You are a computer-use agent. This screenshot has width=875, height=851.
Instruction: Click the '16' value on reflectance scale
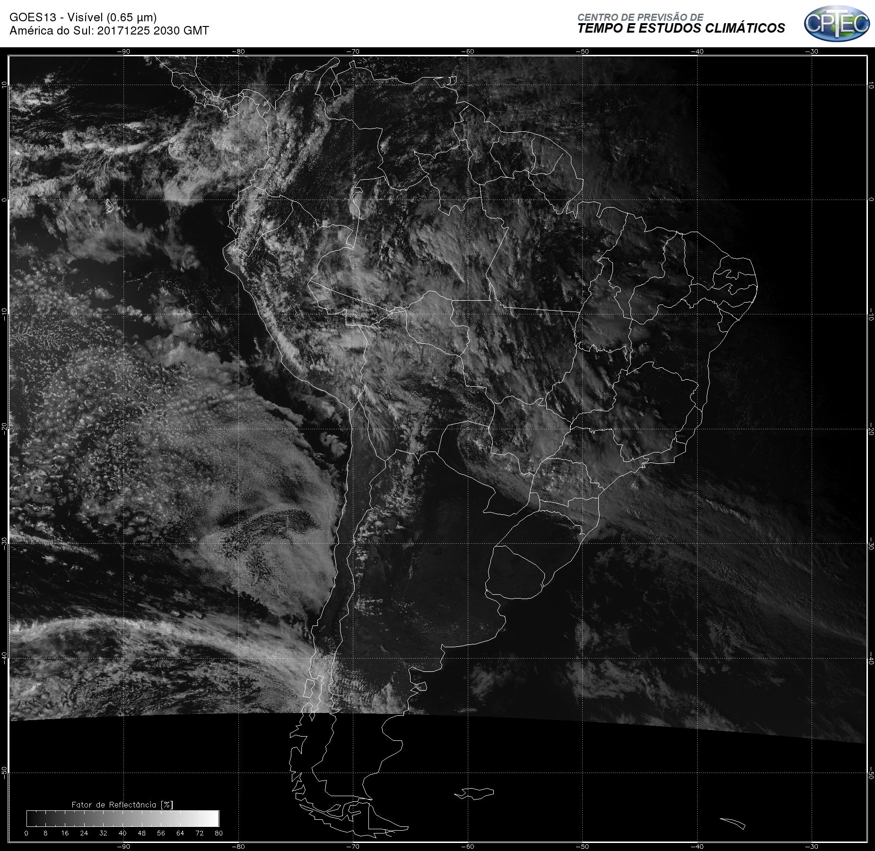[65, 833]
